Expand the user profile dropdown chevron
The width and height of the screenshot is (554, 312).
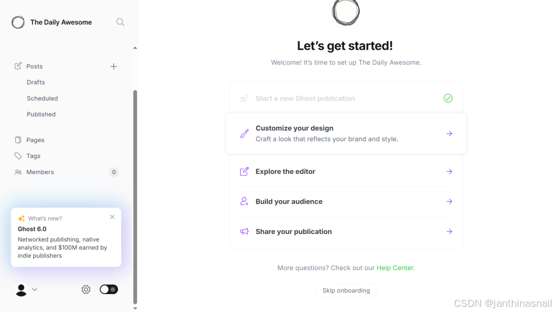35,289
